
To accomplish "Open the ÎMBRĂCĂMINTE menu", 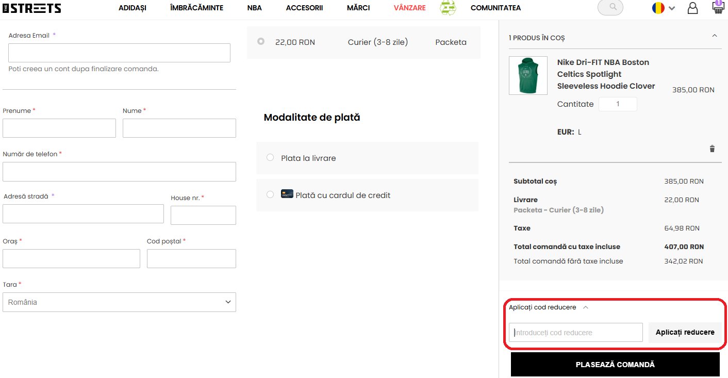I will (196, 8).
